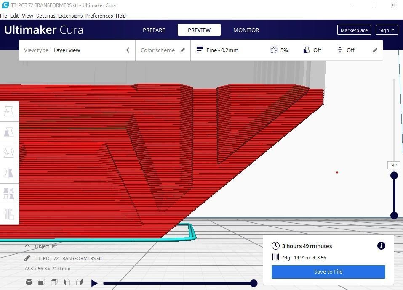The image size is (403, 290).
Task: Open the Help menu
Action: (121, 16)
